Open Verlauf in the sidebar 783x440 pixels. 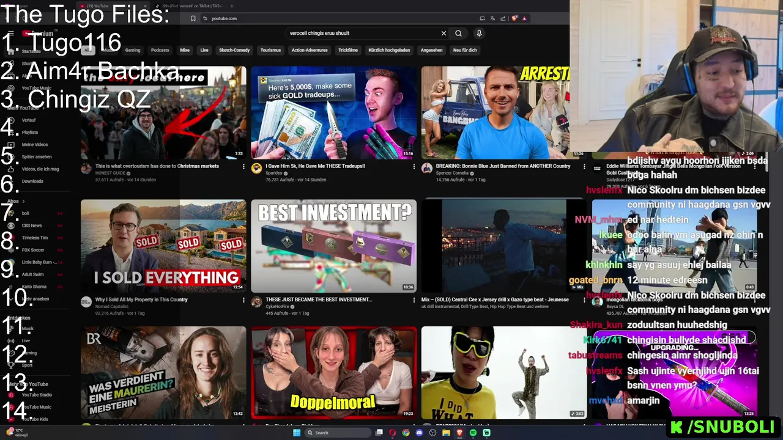coord(29,120)
